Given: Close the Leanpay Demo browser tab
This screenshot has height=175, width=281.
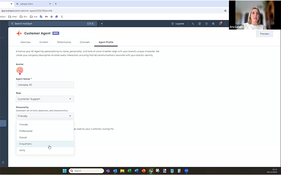Looking at the screenshot, I should (x=50, y=4).
